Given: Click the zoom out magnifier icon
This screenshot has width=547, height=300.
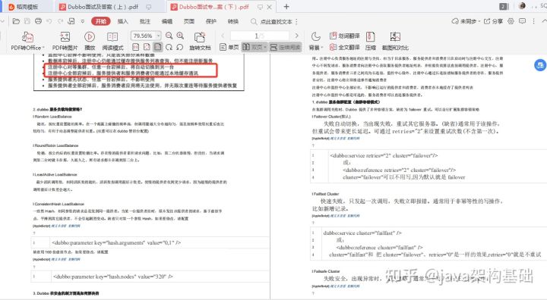Looking at the screenshot, I should (x=169, y=36).
